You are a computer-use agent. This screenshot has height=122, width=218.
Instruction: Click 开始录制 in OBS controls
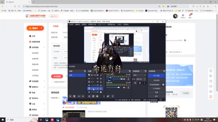[156, 80]
